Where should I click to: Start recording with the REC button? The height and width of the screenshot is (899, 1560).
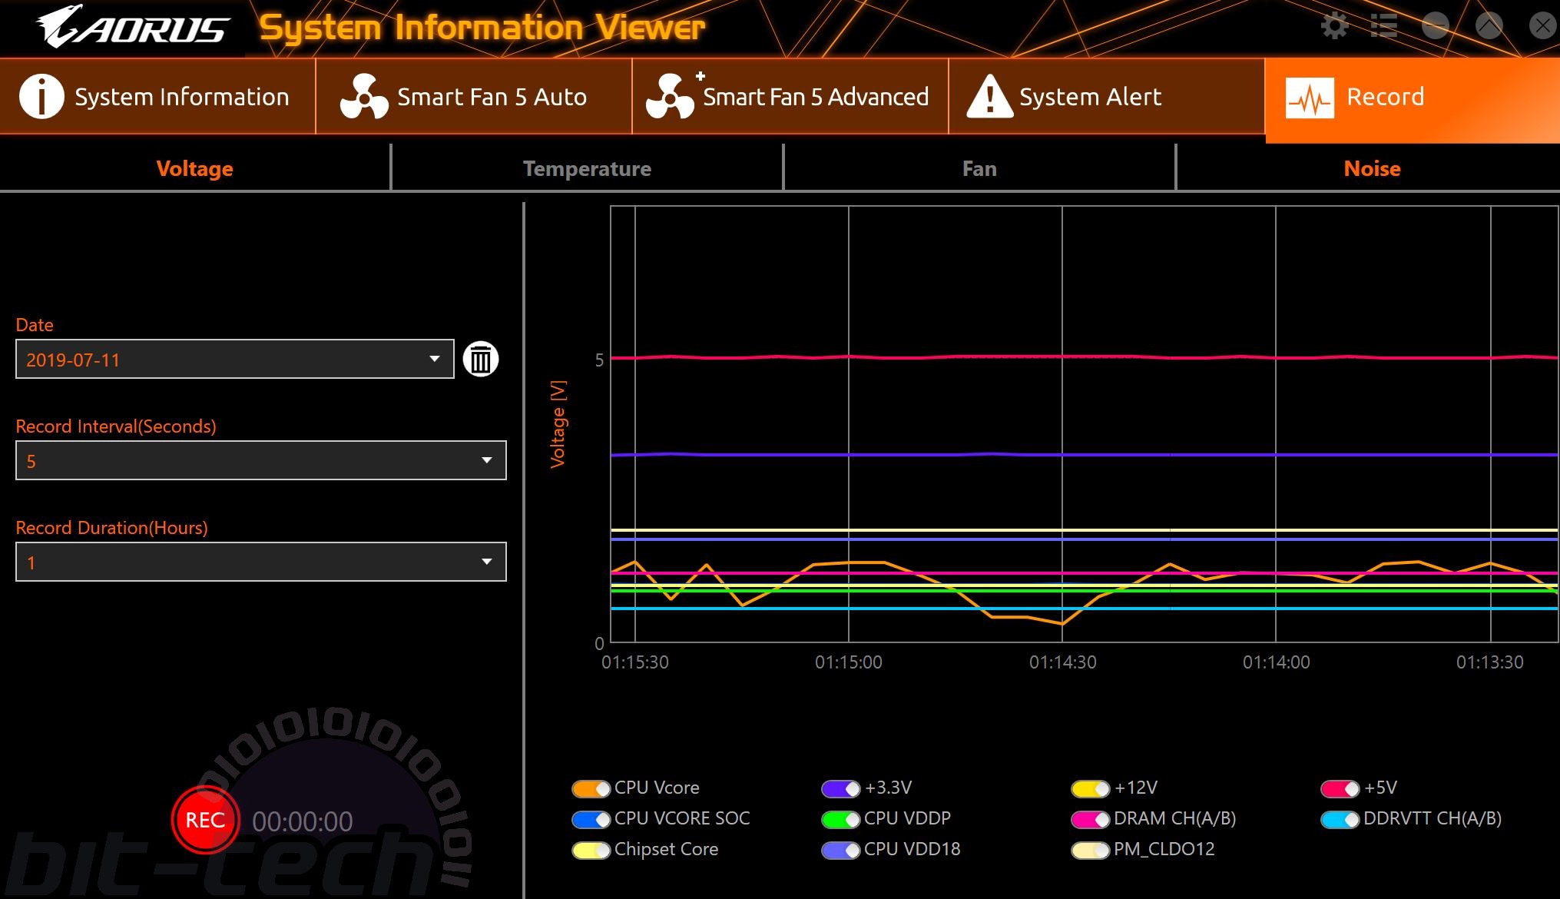tap(205, 820)
